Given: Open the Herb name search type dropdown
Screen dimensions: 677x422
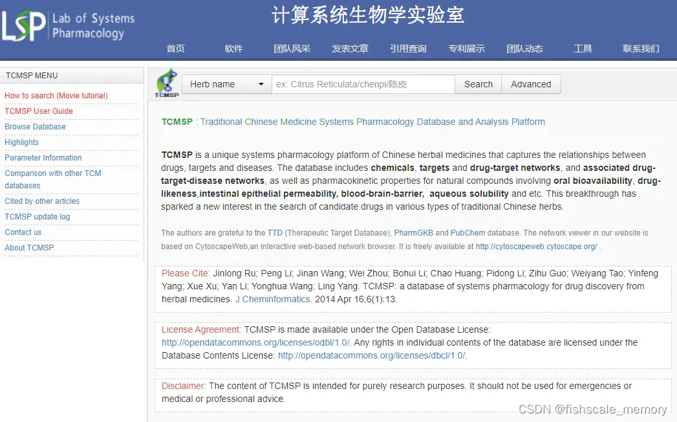Looking at the screenshot, I should click(x=227, y=84).
